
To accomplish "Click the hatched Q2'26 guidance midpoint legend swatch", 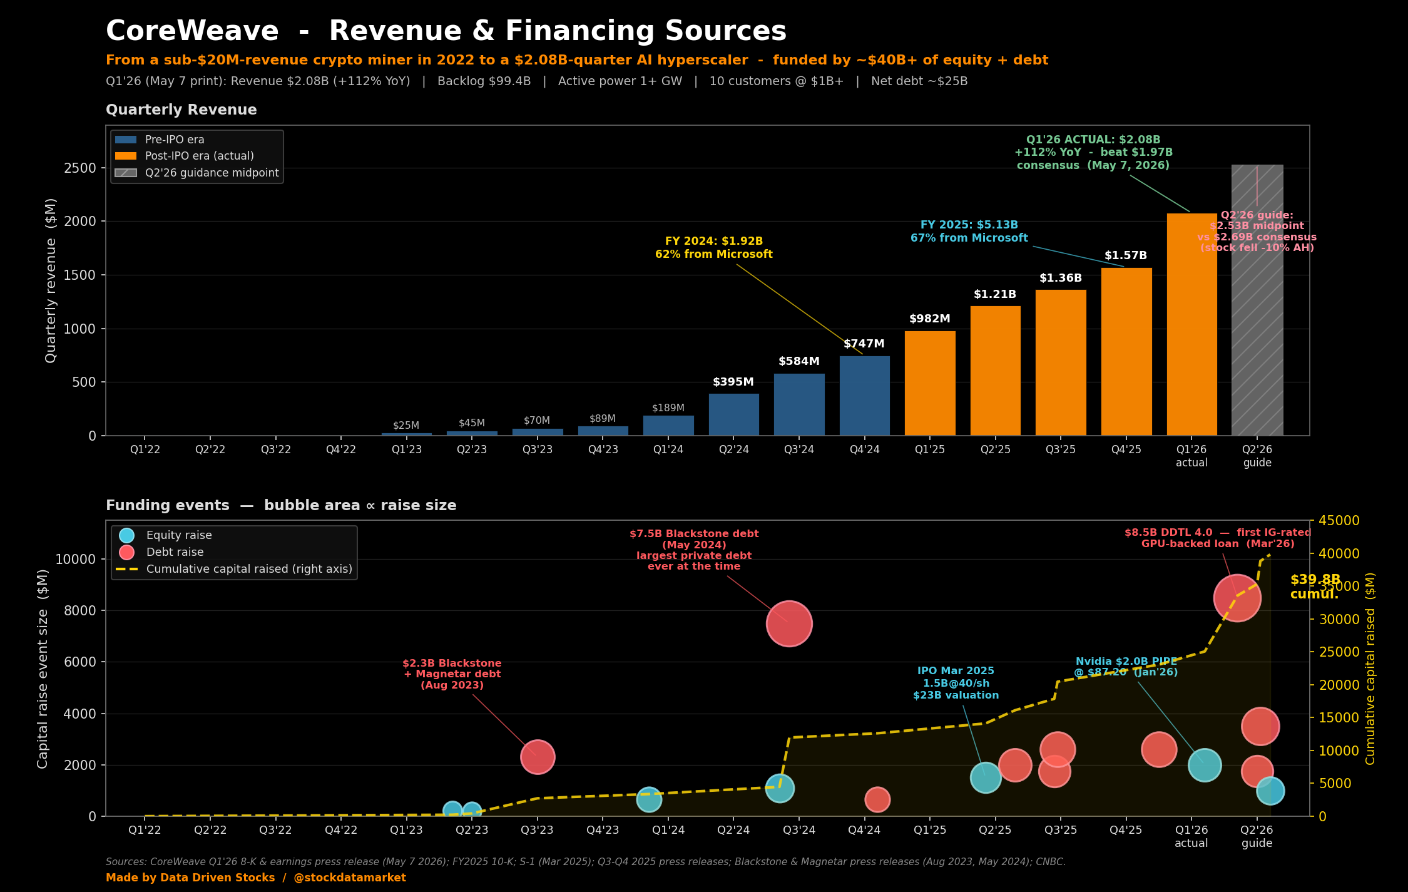I will click(126, 173).
